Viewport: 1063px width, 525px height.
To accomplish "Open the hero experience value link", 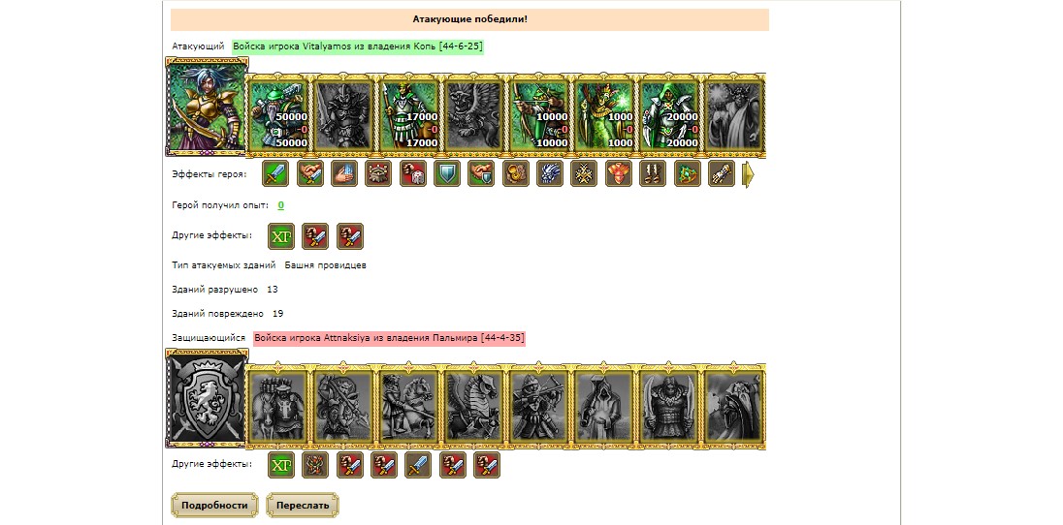I will click(x=280, y=205).
